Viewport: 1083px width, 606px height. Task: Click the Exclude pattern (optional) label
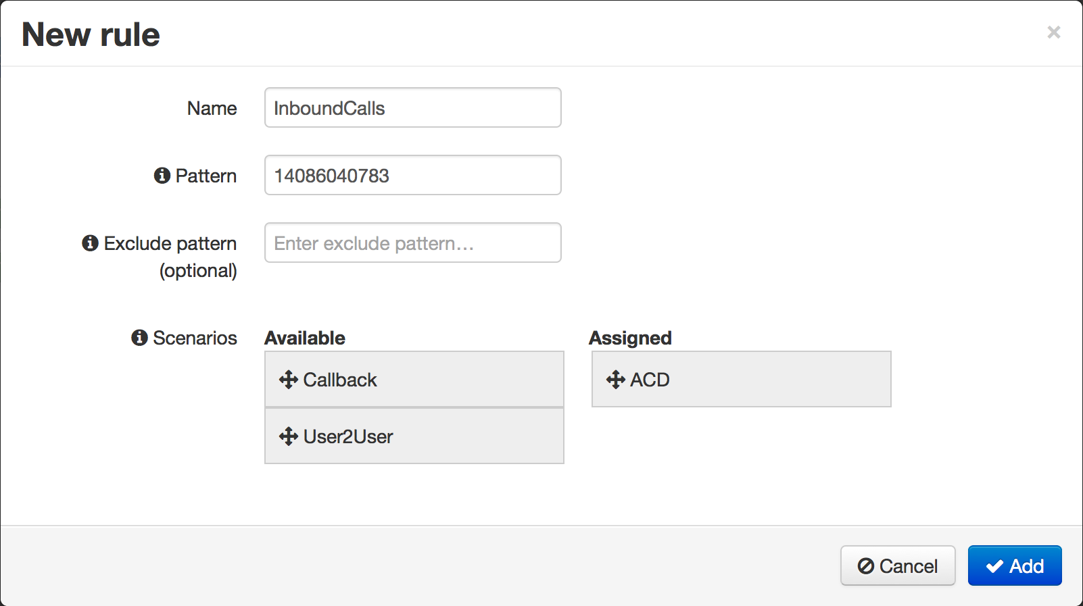170,257
